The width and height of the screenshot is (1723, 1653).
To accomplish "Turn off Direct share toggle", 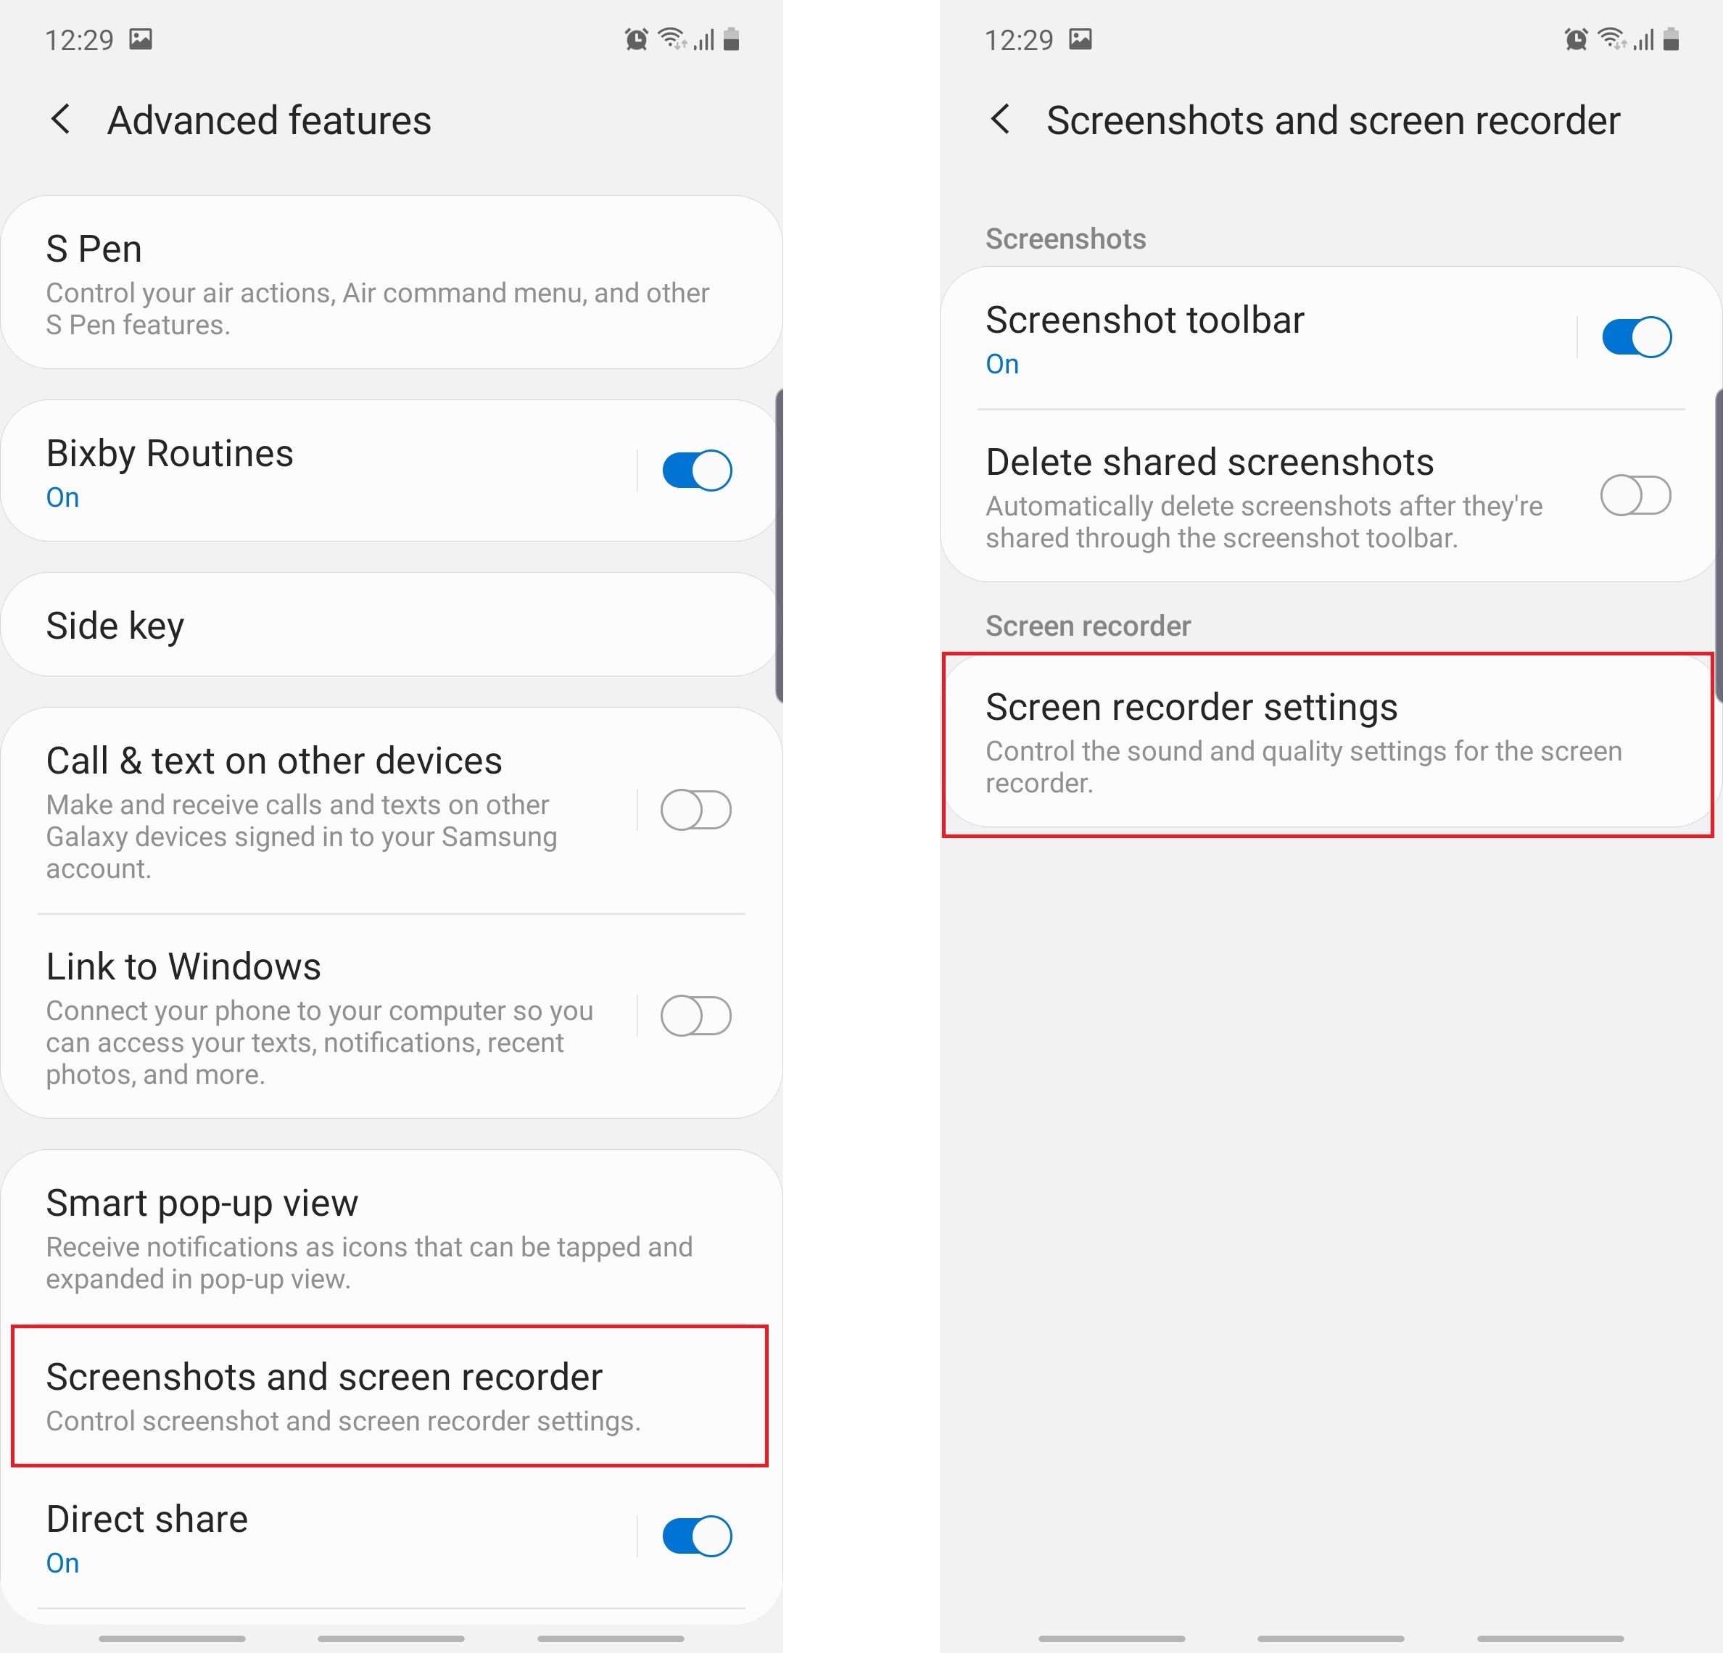I will 697,1536.
